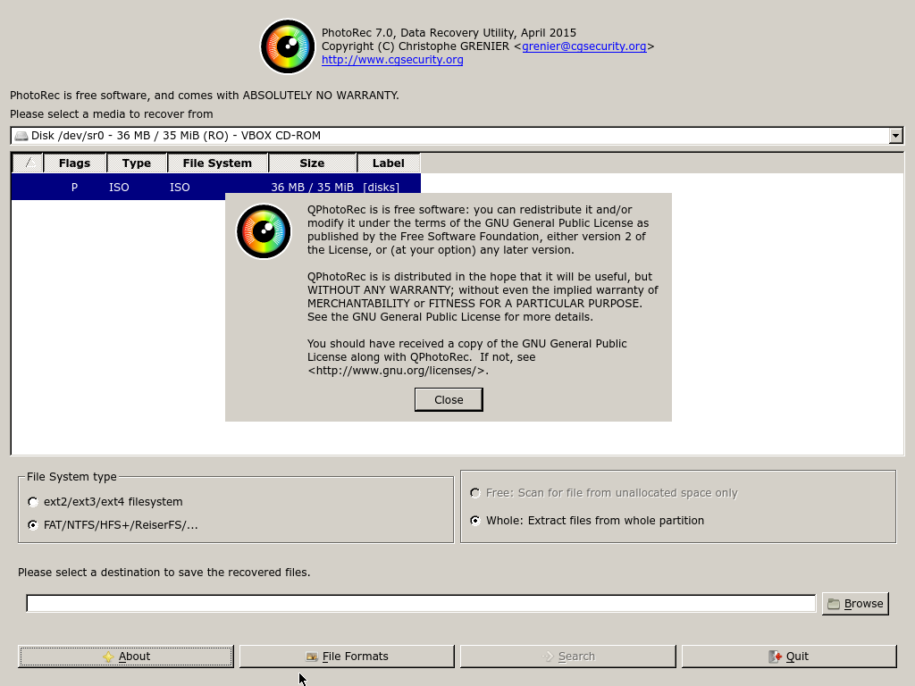Select the ISO type cell in partition row

point(119,188)
